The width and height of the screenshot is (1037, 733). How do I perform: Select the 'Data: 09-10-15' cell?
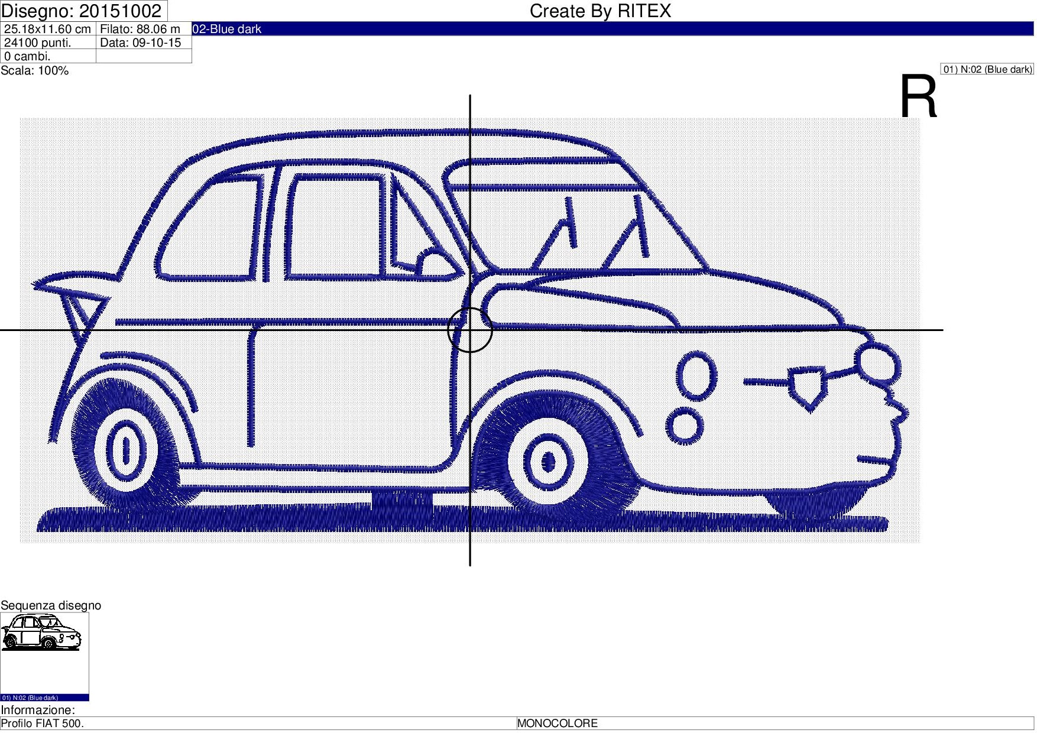(144, 43)
